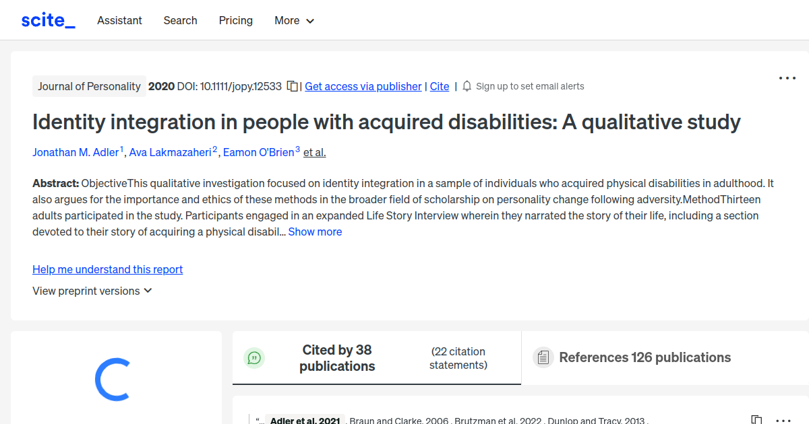
Task: Click the green citation statement icon
Action: pos(254,358)
